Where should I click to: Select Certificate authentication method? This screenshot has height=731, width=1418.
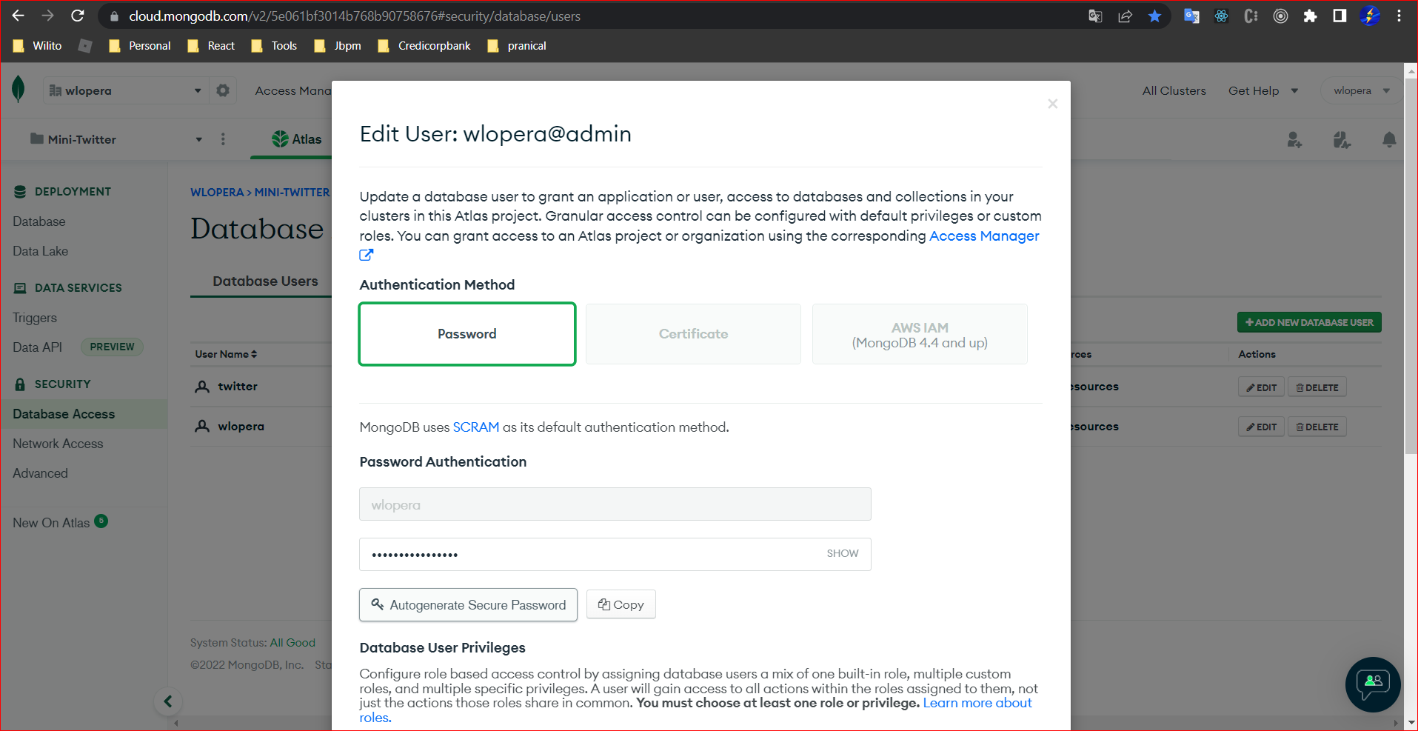(x=692, y=333)
